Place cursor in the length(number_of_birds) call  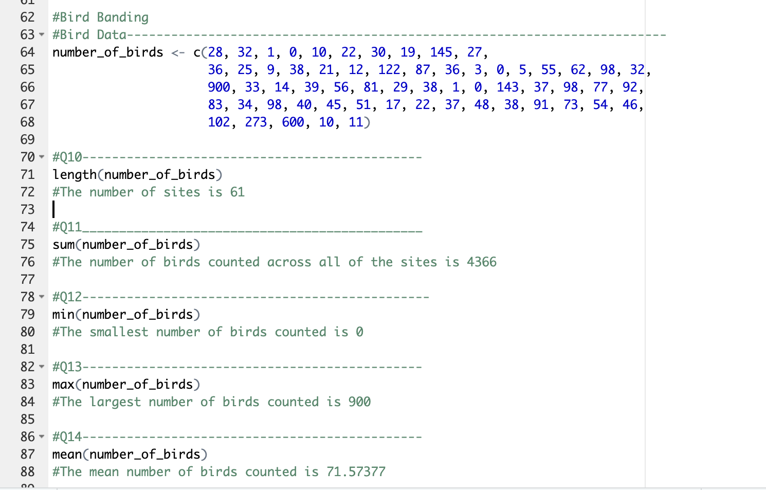[136, 174]
